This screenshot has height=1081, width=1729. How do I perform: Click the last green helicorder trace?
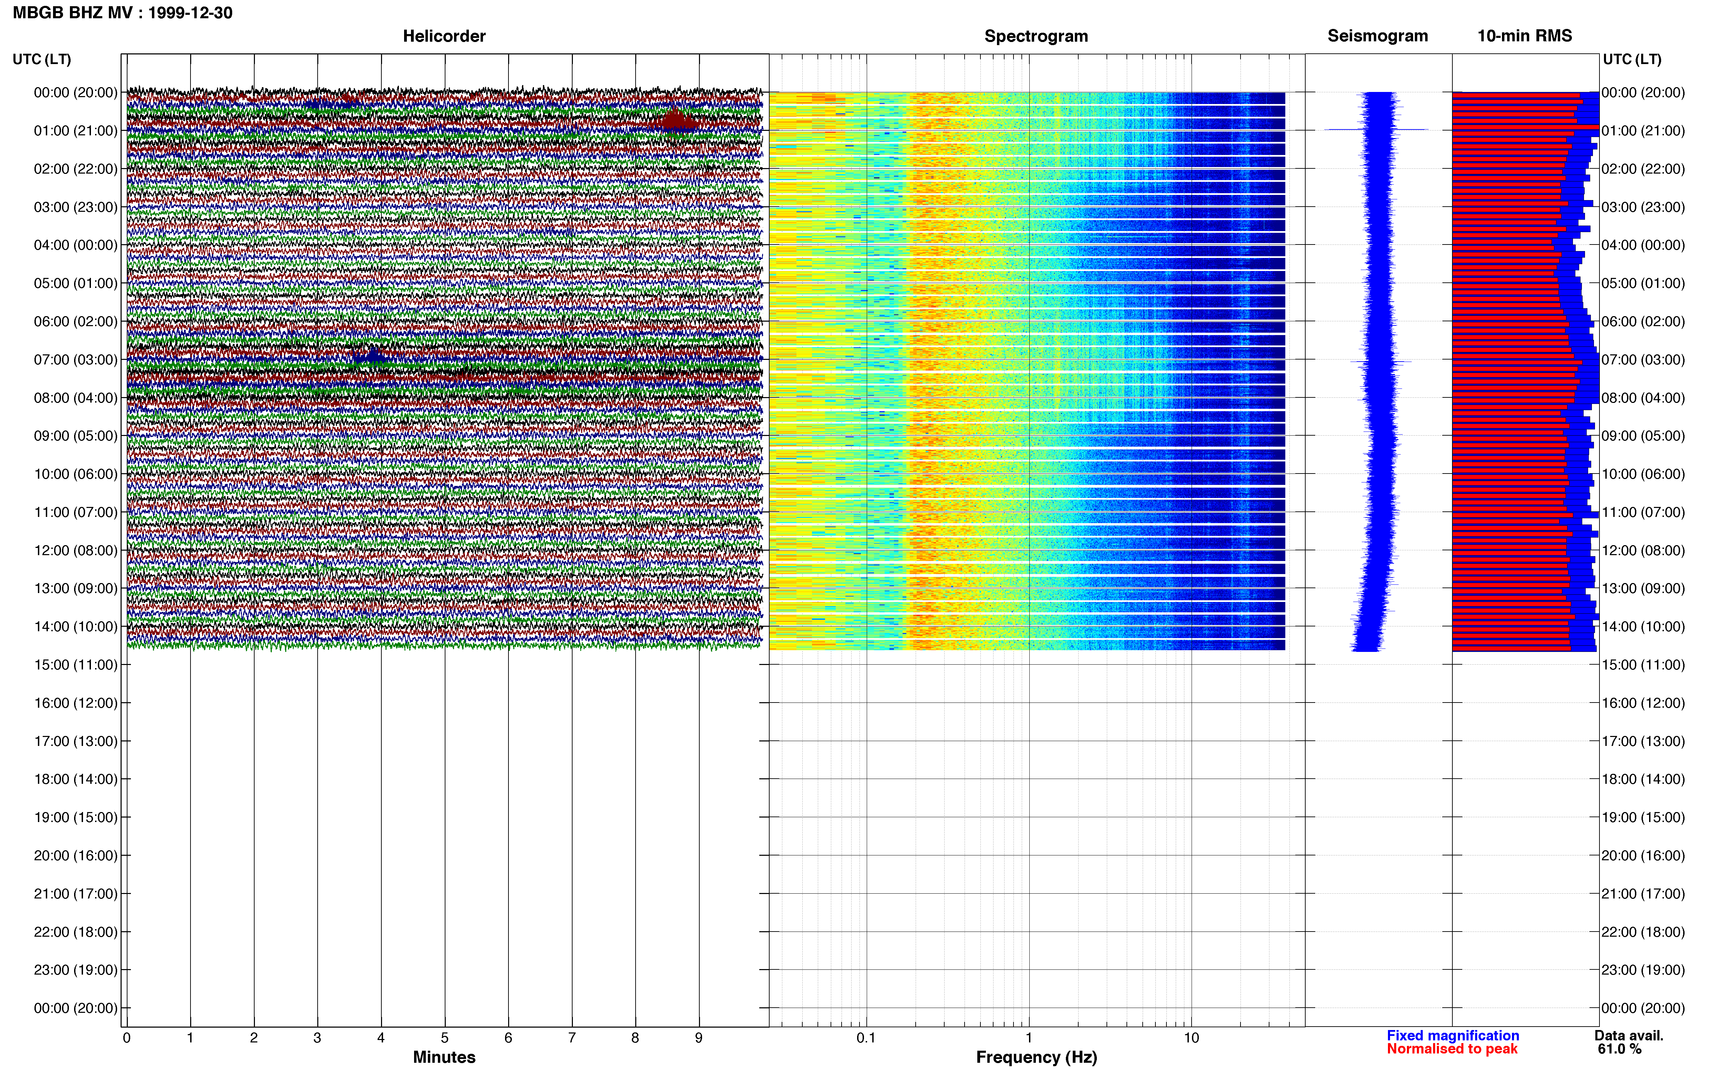coord(444,646)
